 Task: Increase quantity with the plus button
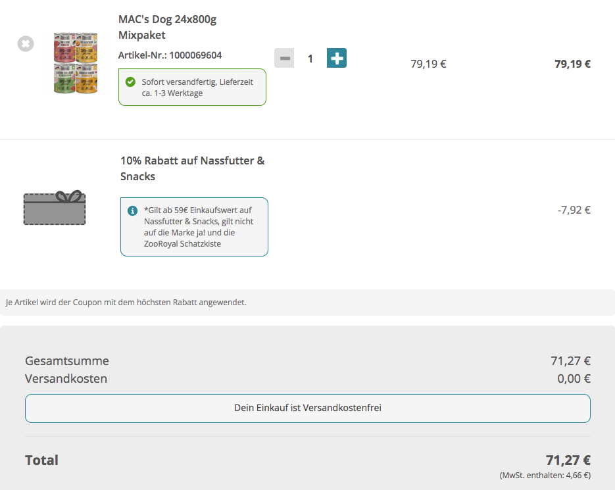coord(337,59)
